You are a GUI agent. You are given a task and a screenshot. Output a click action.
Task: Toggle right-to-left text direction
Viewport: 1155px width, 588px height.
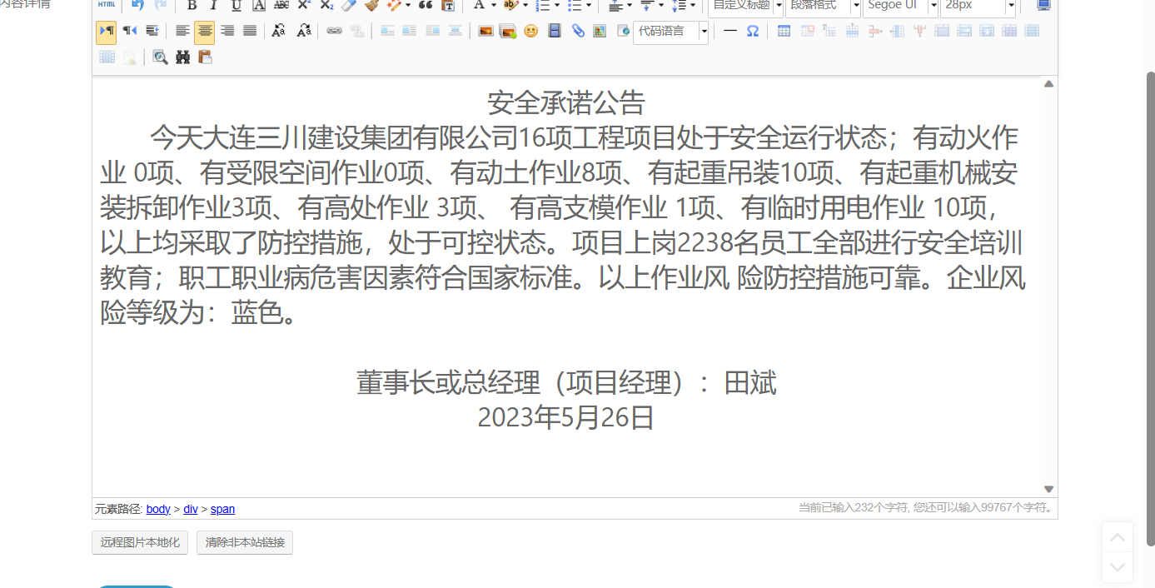130,32
